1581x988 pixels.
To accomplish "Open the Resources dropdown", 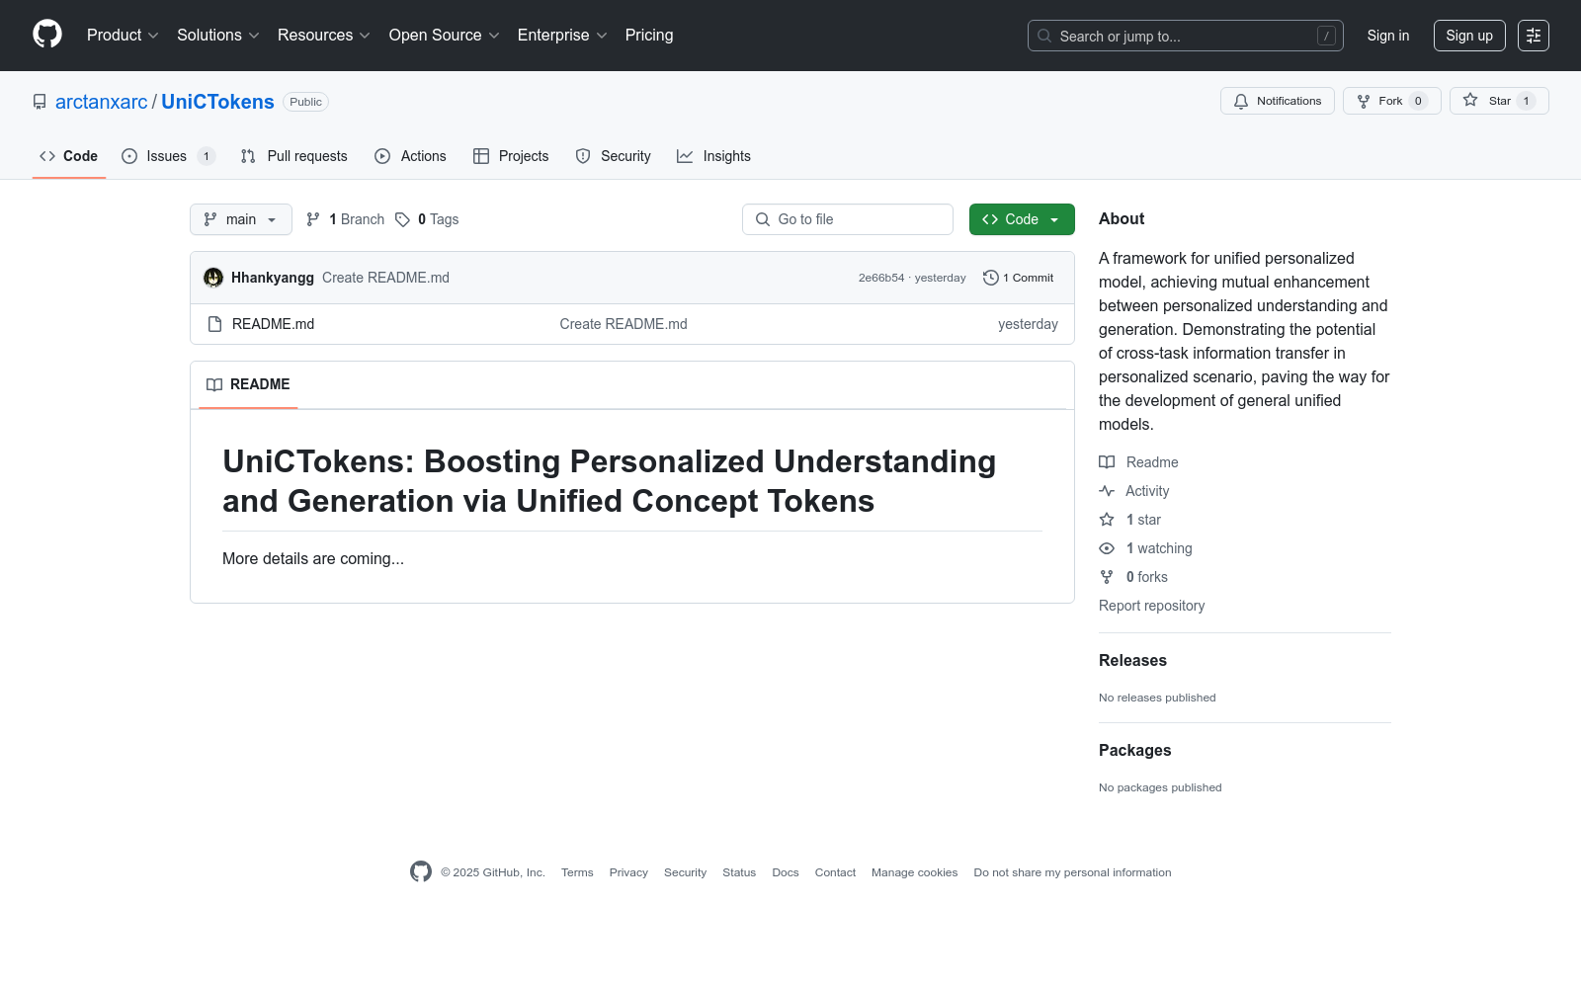I will pos(324,36).
